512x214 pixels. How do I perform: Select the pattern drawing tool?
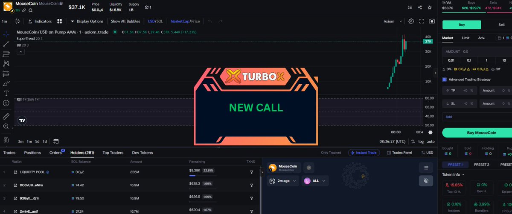click(6, 63)
